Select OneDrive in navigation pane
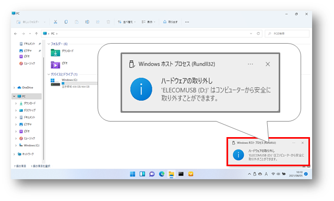The width and height of the screenshot is (334, 201). click(x=26, y=88)
